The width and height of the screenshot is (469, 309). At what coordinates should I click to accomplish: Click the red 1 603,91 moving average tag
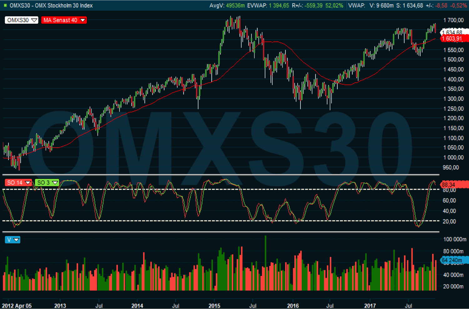point(454,39)
